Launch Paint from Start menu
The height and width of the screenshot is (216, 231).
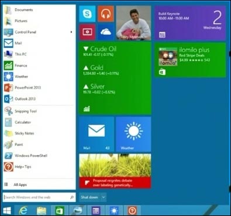(39, 145)
